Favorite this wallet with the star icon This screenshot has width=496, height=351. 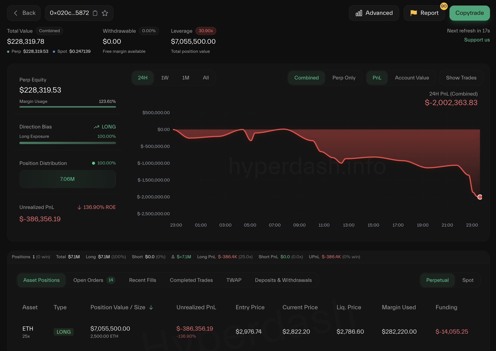click(x=105, y=13)
